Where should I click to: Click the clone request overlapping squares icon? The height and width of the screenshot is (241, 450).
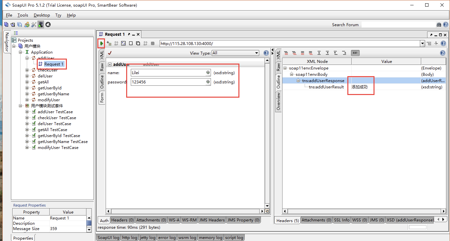pyautogui.click(x=138, y=43)
